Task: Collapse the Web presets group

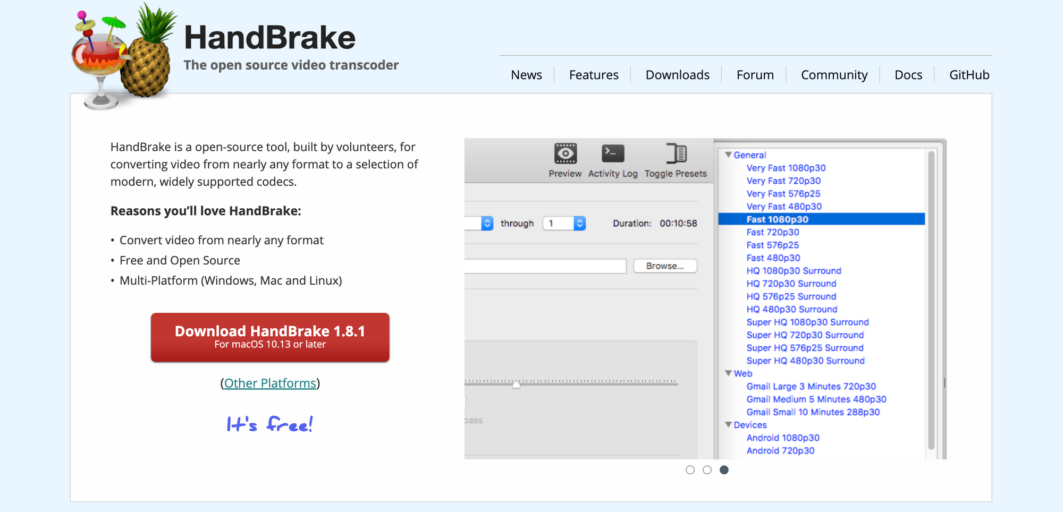Action: point(729,373)
